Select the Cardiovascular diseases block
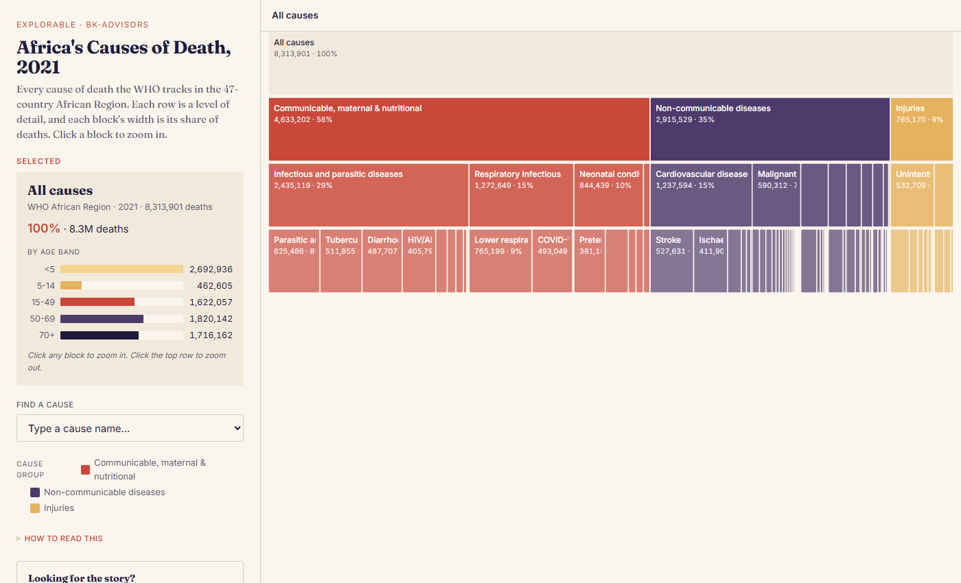This screenshot has height=583, width=961. point(701,195)
